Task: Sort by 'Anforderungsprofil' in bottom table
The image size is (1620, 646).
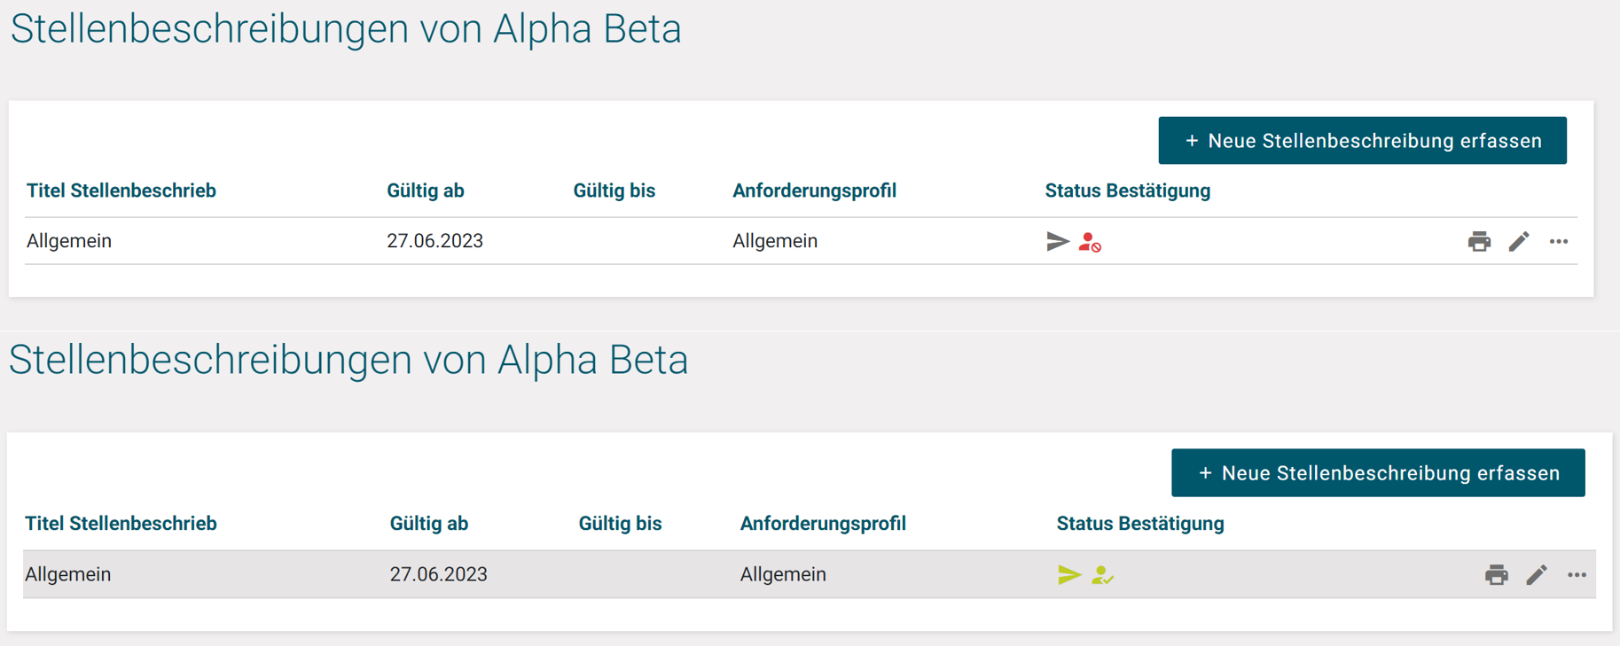Action: (823, 524)
